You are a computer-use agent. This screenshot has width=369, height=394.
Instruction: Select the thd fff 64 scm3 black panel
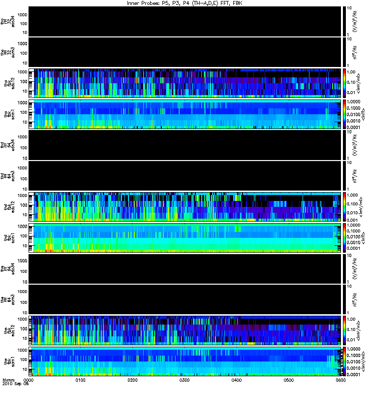click(185, 176)
